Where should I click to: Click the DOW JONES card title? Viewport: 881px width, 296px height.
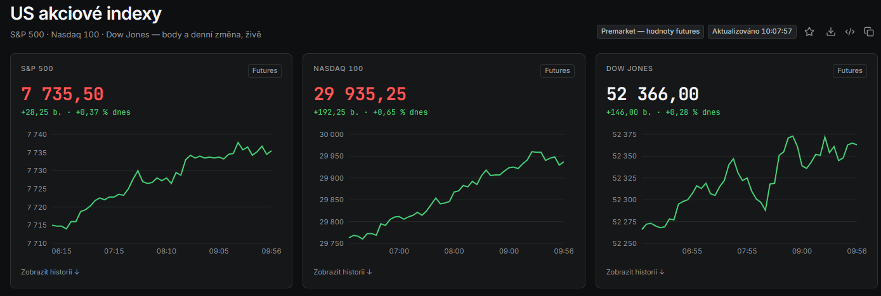[629, 68]
